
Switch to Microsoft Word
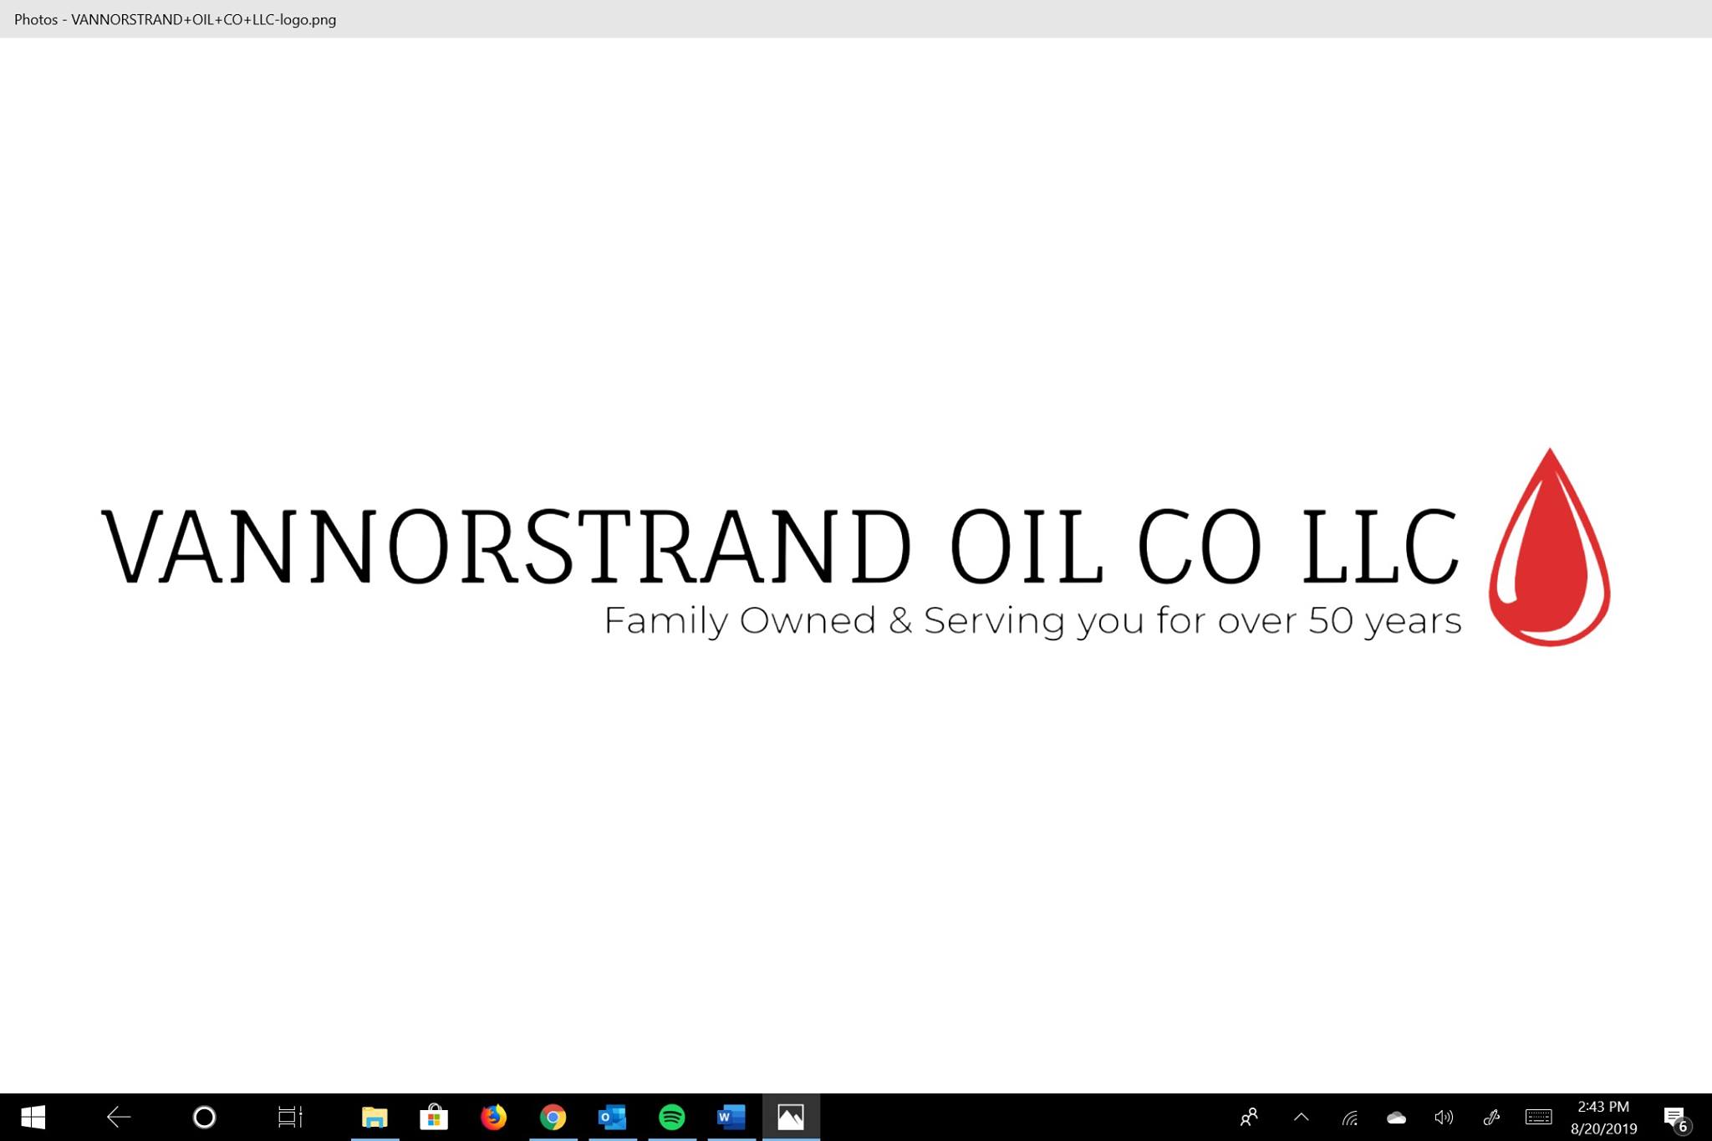coord(731,1117)
